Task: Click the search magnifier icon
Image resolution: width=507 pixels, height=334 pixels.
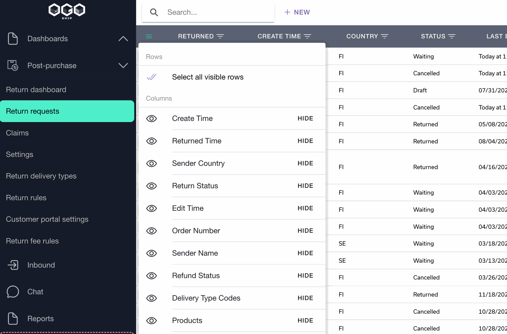Action: click(154, 12)
